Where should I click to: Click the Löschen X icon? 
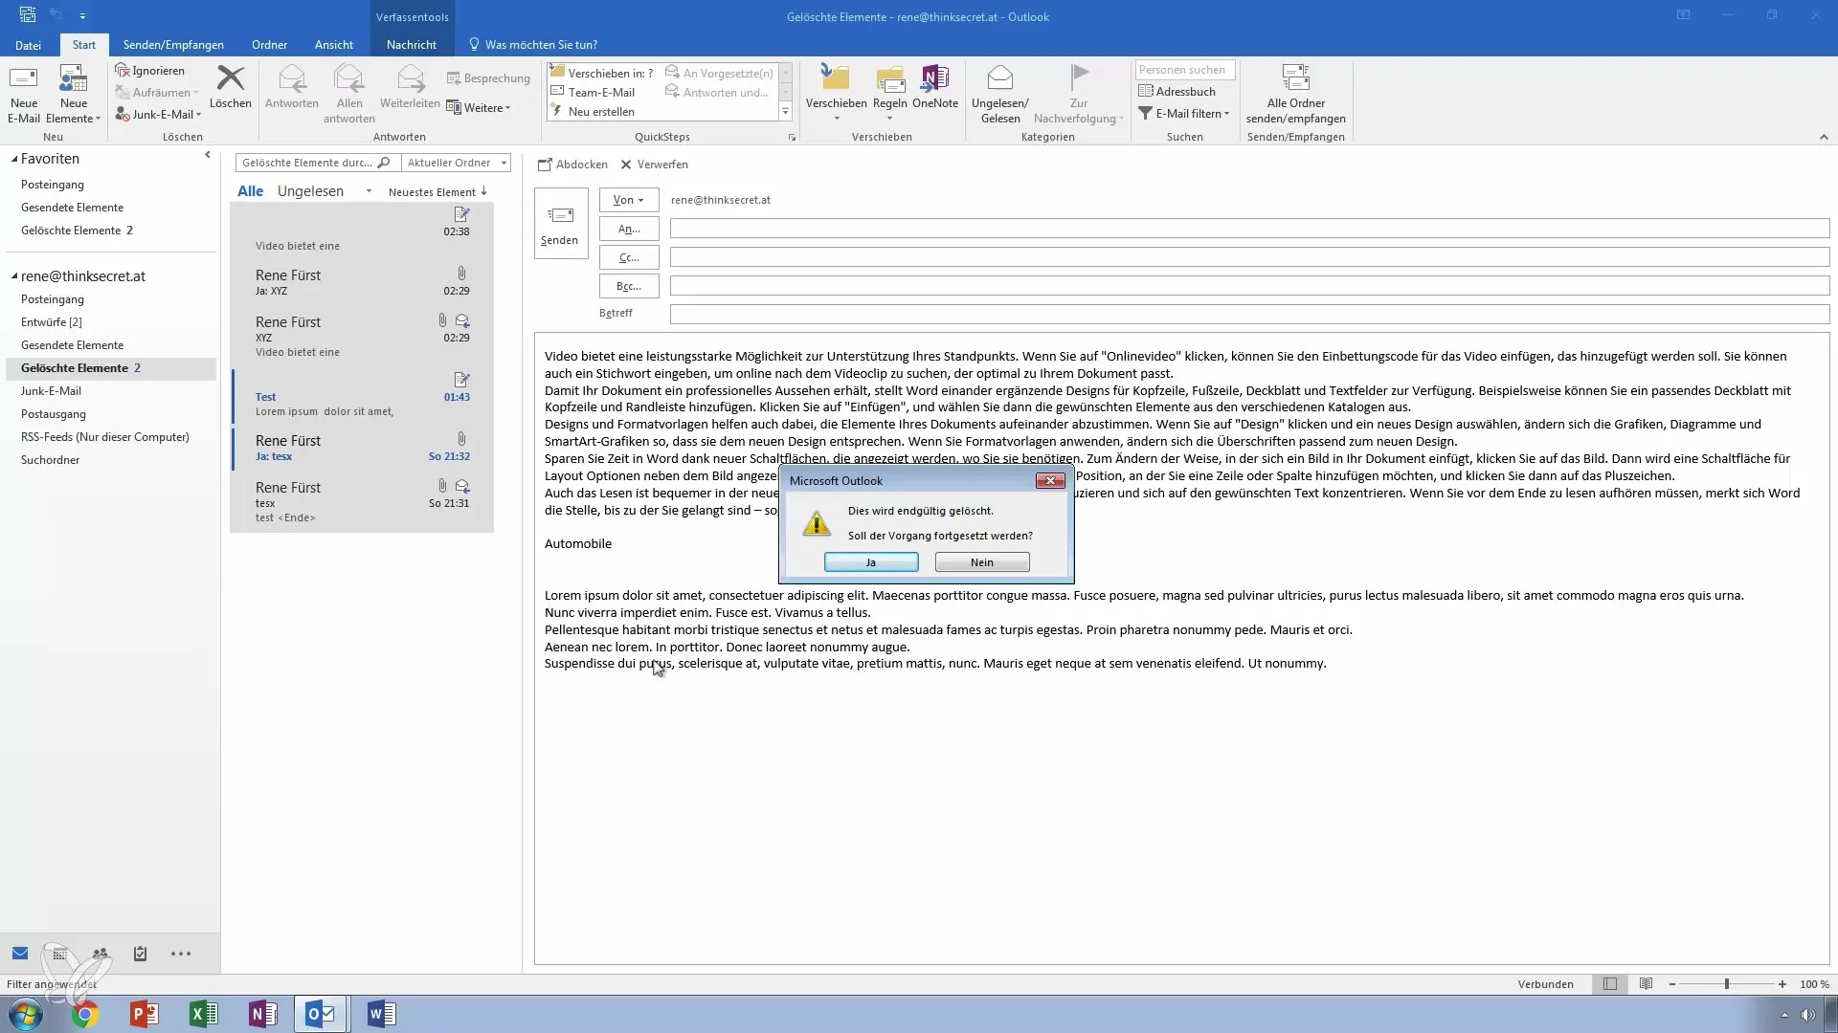pyautogui.click(x=231, y=77)
